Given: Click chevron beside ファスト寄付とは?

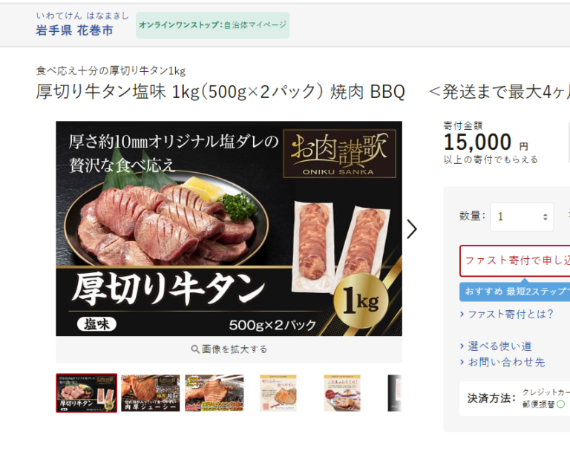Looking at the screenshot, I should [462, 315].
